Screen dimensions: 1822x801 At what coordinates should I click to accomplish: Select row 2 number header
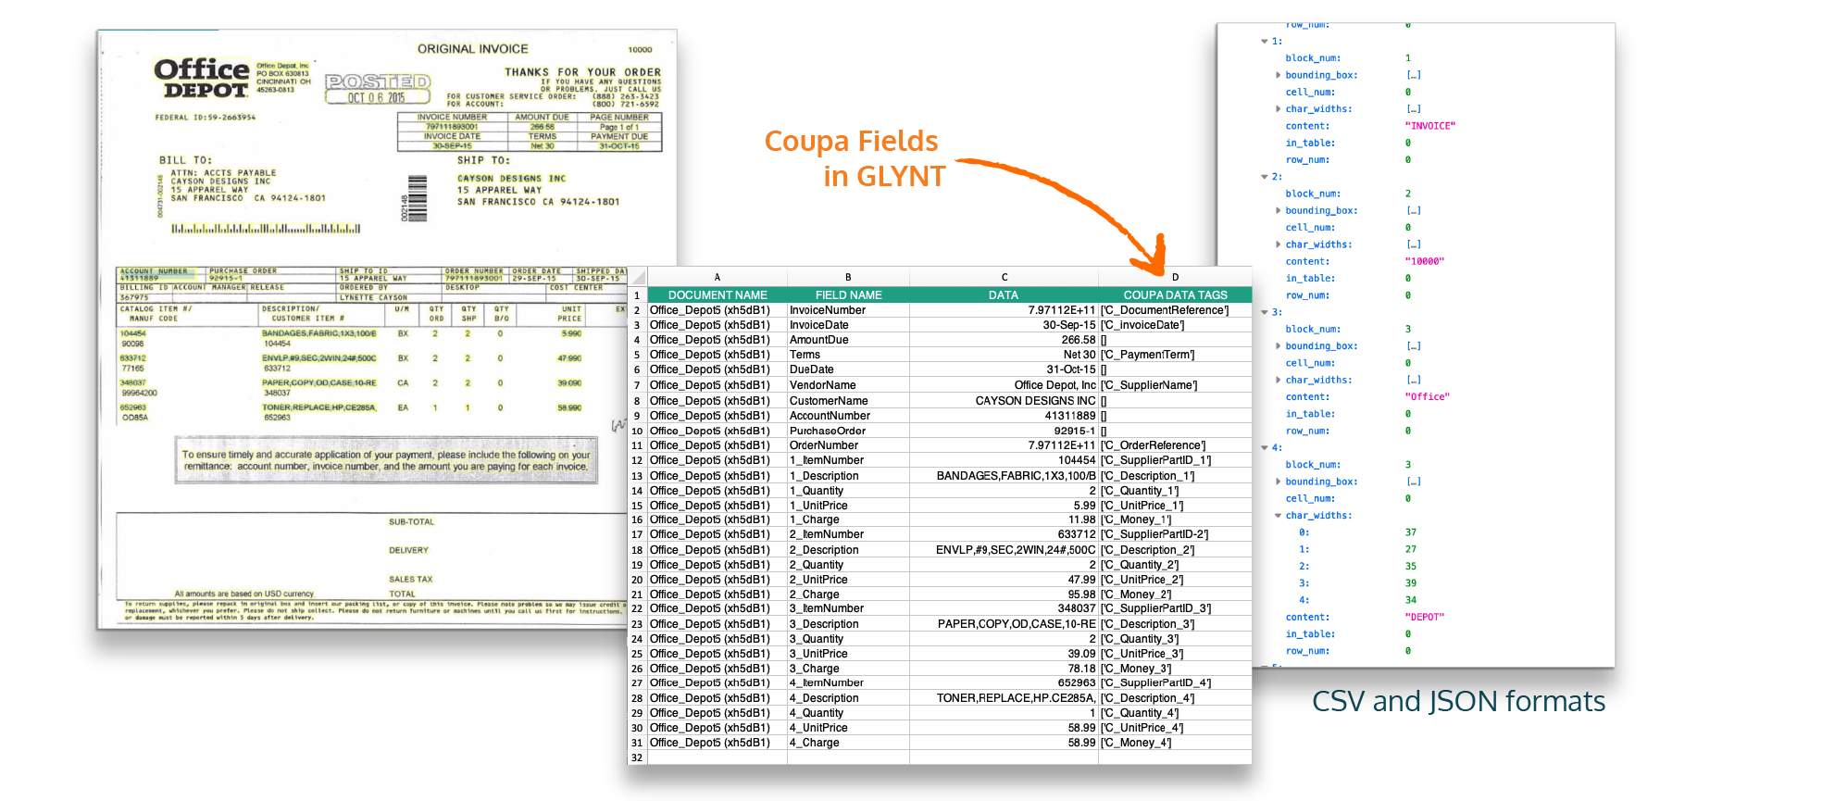(637, 311)
